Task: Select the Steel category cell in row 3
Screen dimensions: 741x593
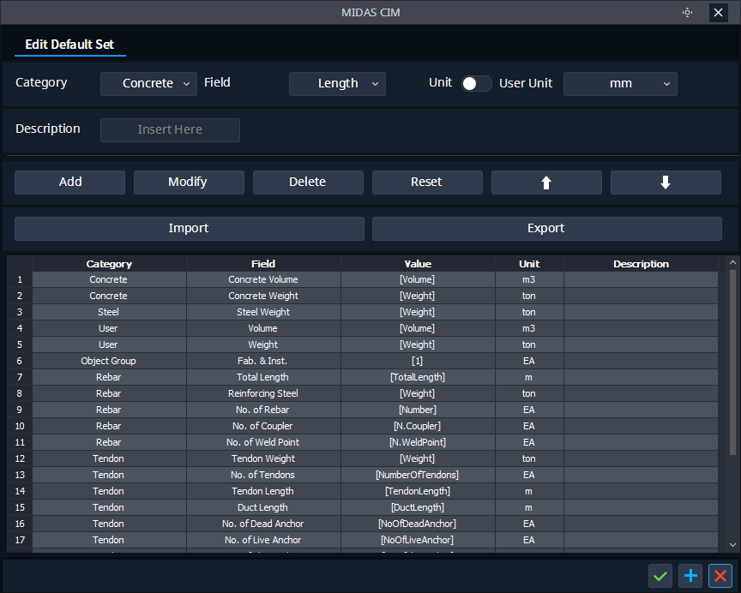Action: 109,312
